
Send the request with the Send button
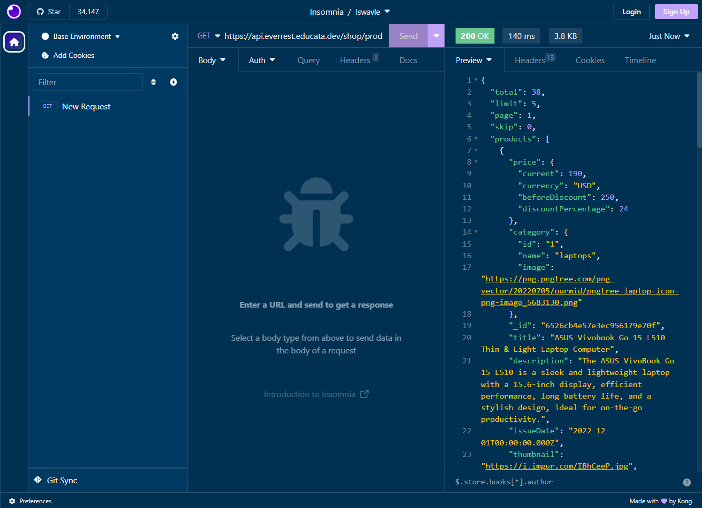(408, 36)
